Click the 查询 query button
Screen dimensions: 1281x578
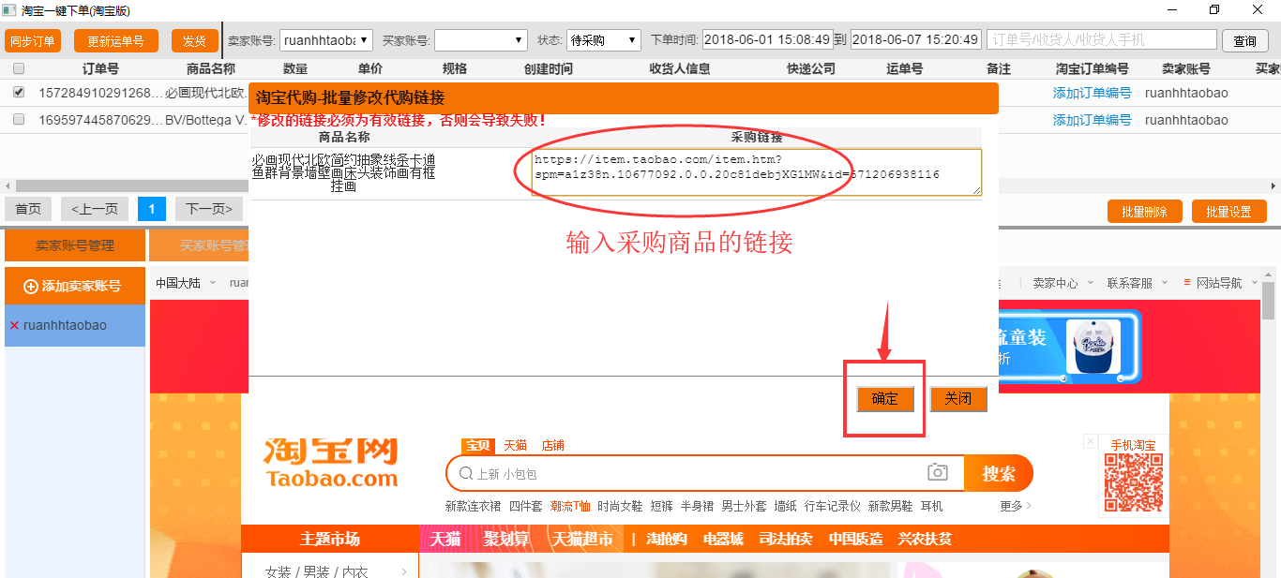point(1245,41)
